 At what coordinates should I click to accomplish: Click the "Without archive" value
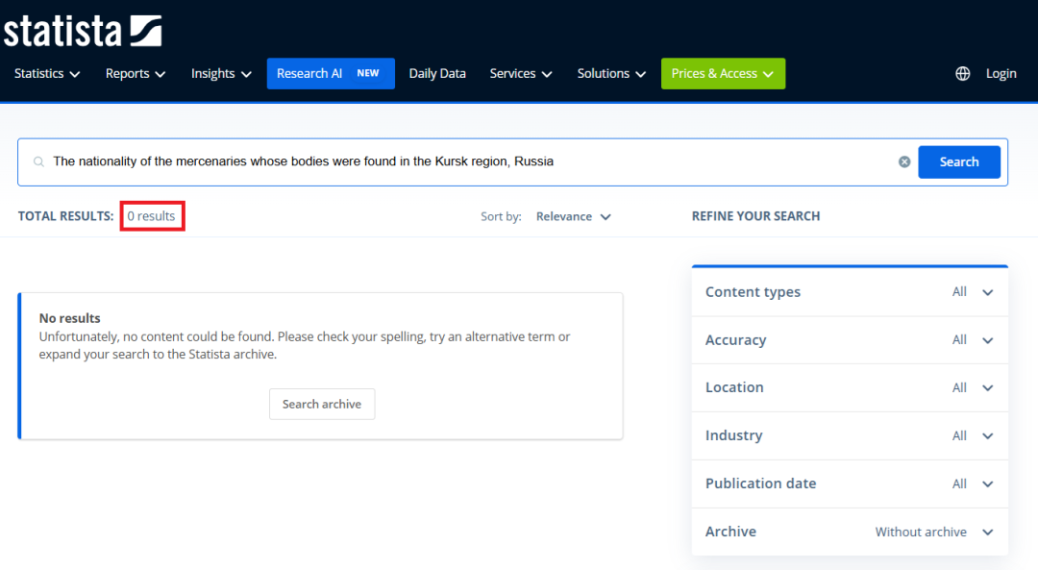[920, 532]
